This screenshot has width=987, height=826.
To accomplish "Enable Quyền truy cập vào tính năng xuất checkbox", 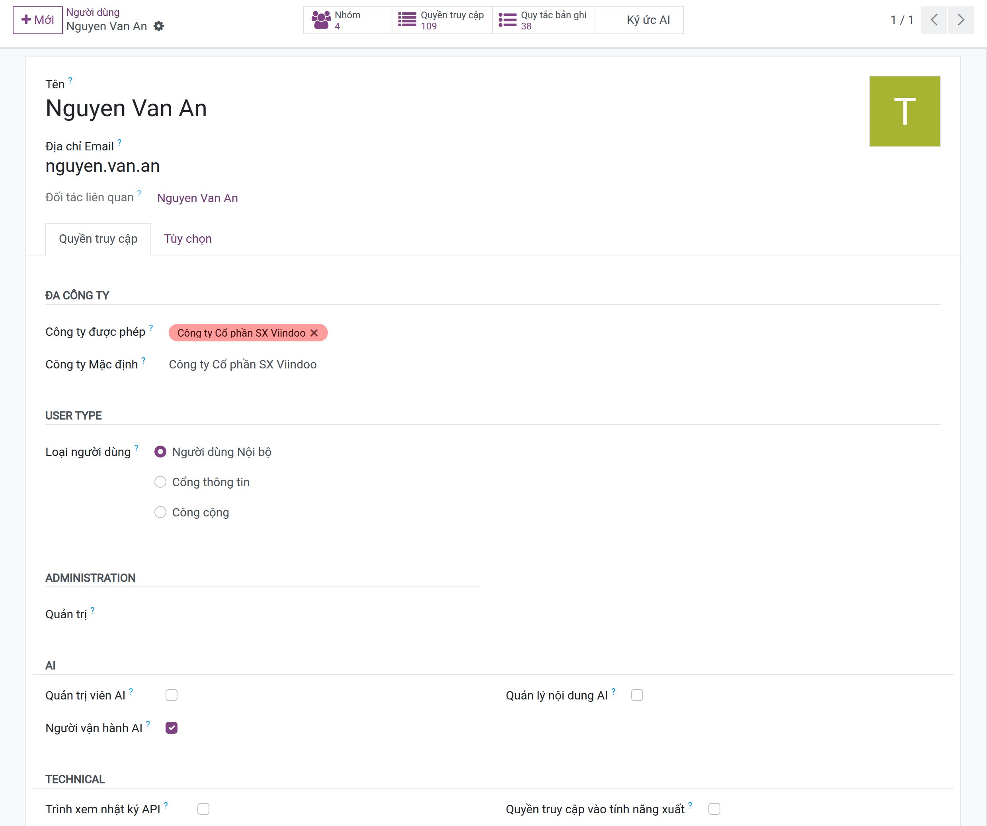I will click(x=714, y=809).
